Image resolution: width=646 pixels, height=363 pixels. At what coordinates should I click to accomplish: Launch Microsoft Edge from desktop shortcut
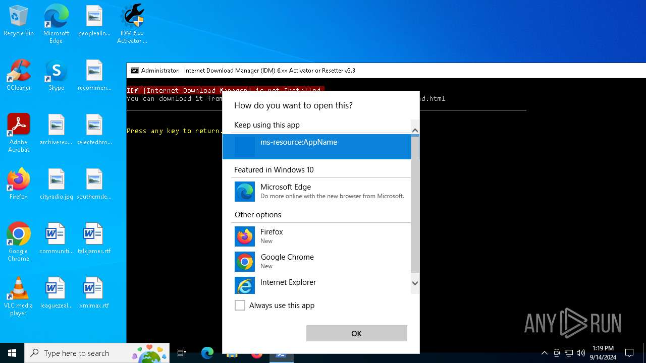(56, 24)
